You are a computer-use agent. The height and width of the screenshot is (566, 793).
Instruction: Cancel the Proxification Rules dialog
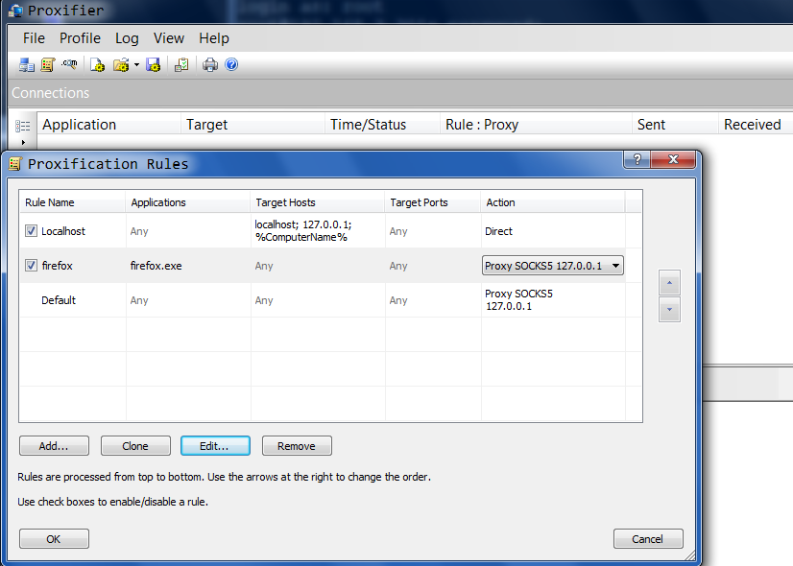click(648, 539)
